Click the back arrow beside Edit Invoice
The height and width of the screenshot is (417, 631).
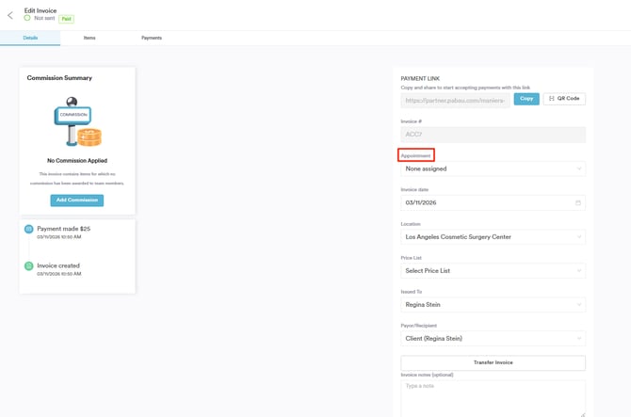coord(10,14)
